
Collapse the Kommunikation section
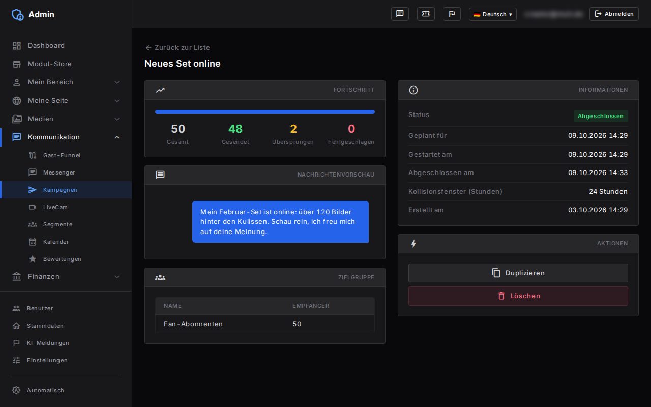[66, 137]
